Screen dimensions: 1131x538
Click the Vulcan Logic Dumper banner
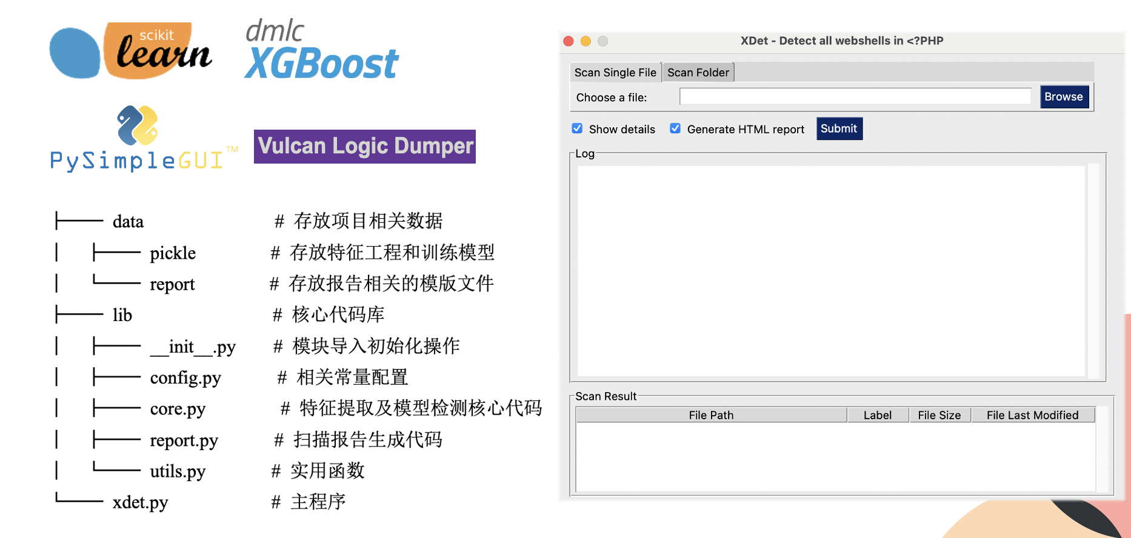pyautogui.click(x=365, y=147)
